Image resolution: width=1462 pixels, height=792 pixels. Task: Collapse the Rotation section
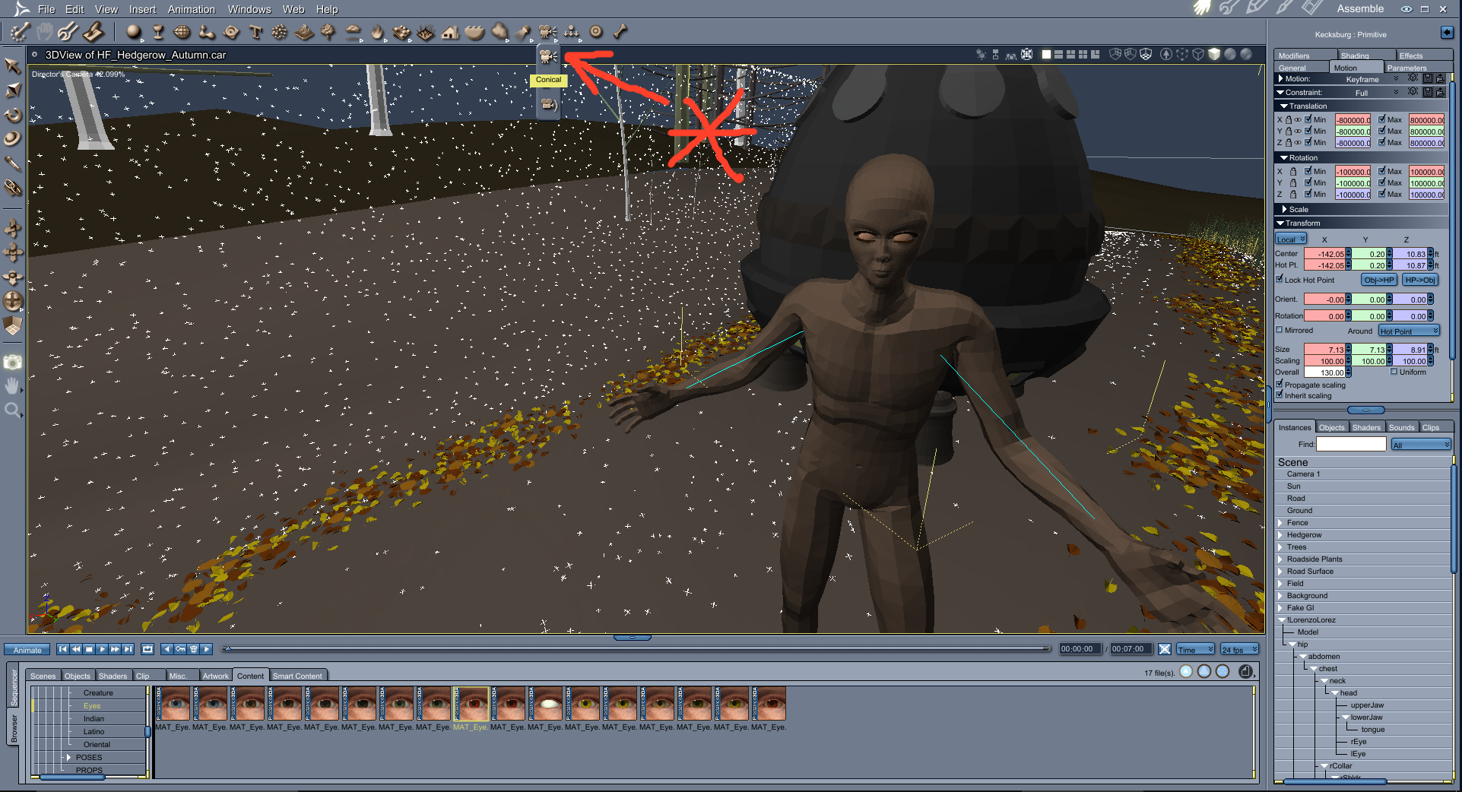[x=1284, y=158]
